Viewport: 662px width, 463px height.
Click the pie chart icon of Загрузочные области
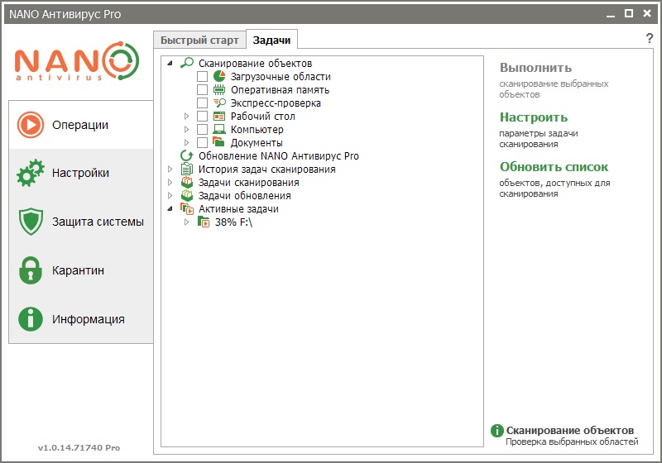click(219, 76)
